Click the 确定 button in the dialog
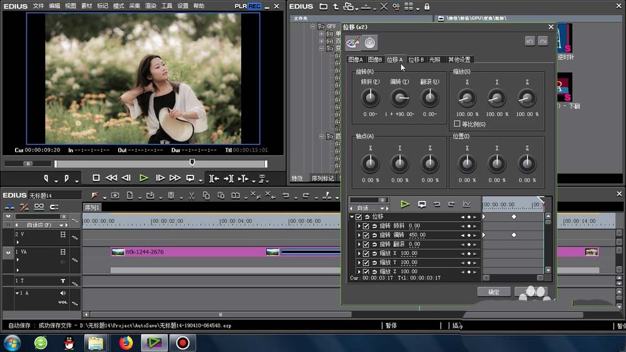This screenshot has width=626, height=352. pyautogui.click(x=494, y=292)
